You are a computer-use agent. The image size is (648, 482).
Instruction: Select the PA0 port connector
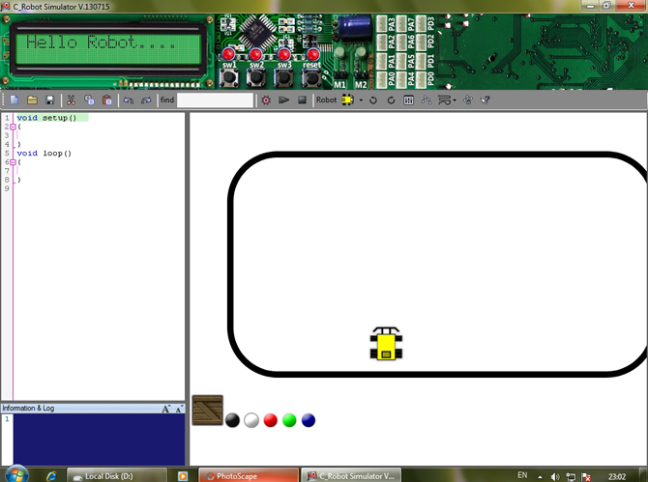coord(381,79)
